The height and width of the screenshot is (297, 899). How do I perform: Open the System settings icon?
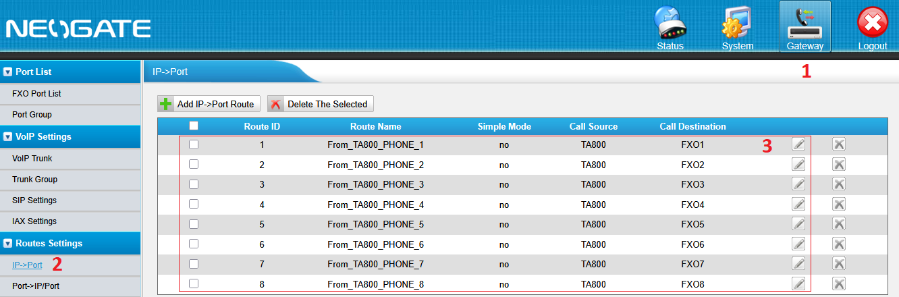tap(737, 28)
